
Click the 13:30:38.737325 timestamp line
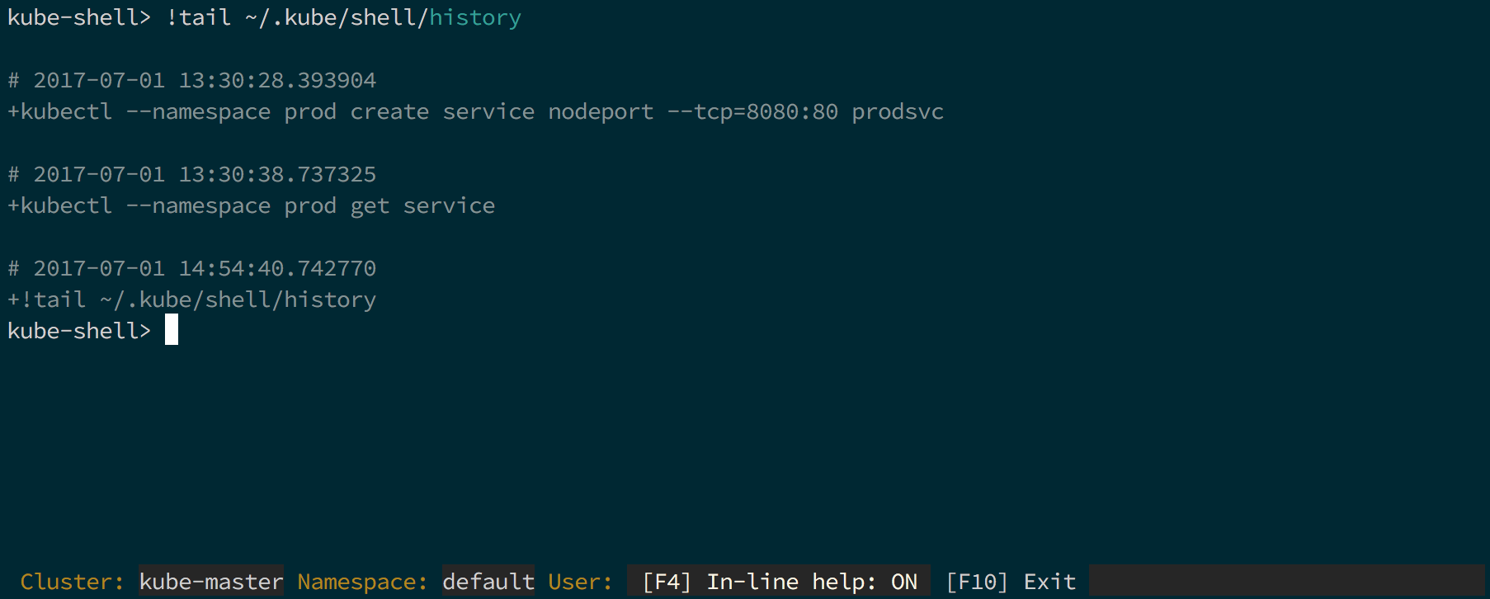(192, 174)
